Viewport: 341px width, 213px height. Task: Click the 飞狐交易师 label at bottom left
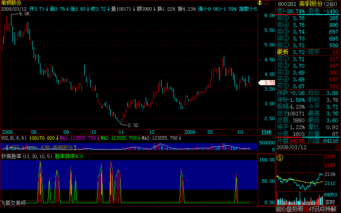point(13,203)
